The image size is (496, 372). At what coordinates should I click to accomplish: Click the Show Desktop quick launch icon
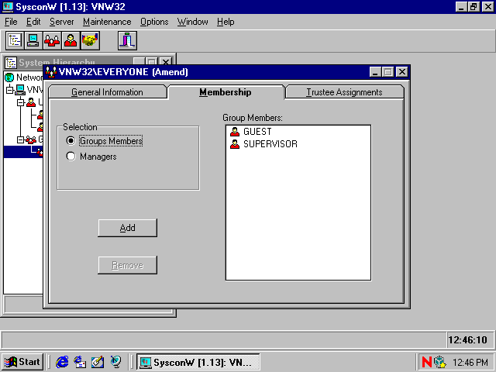tap(98, 362)
